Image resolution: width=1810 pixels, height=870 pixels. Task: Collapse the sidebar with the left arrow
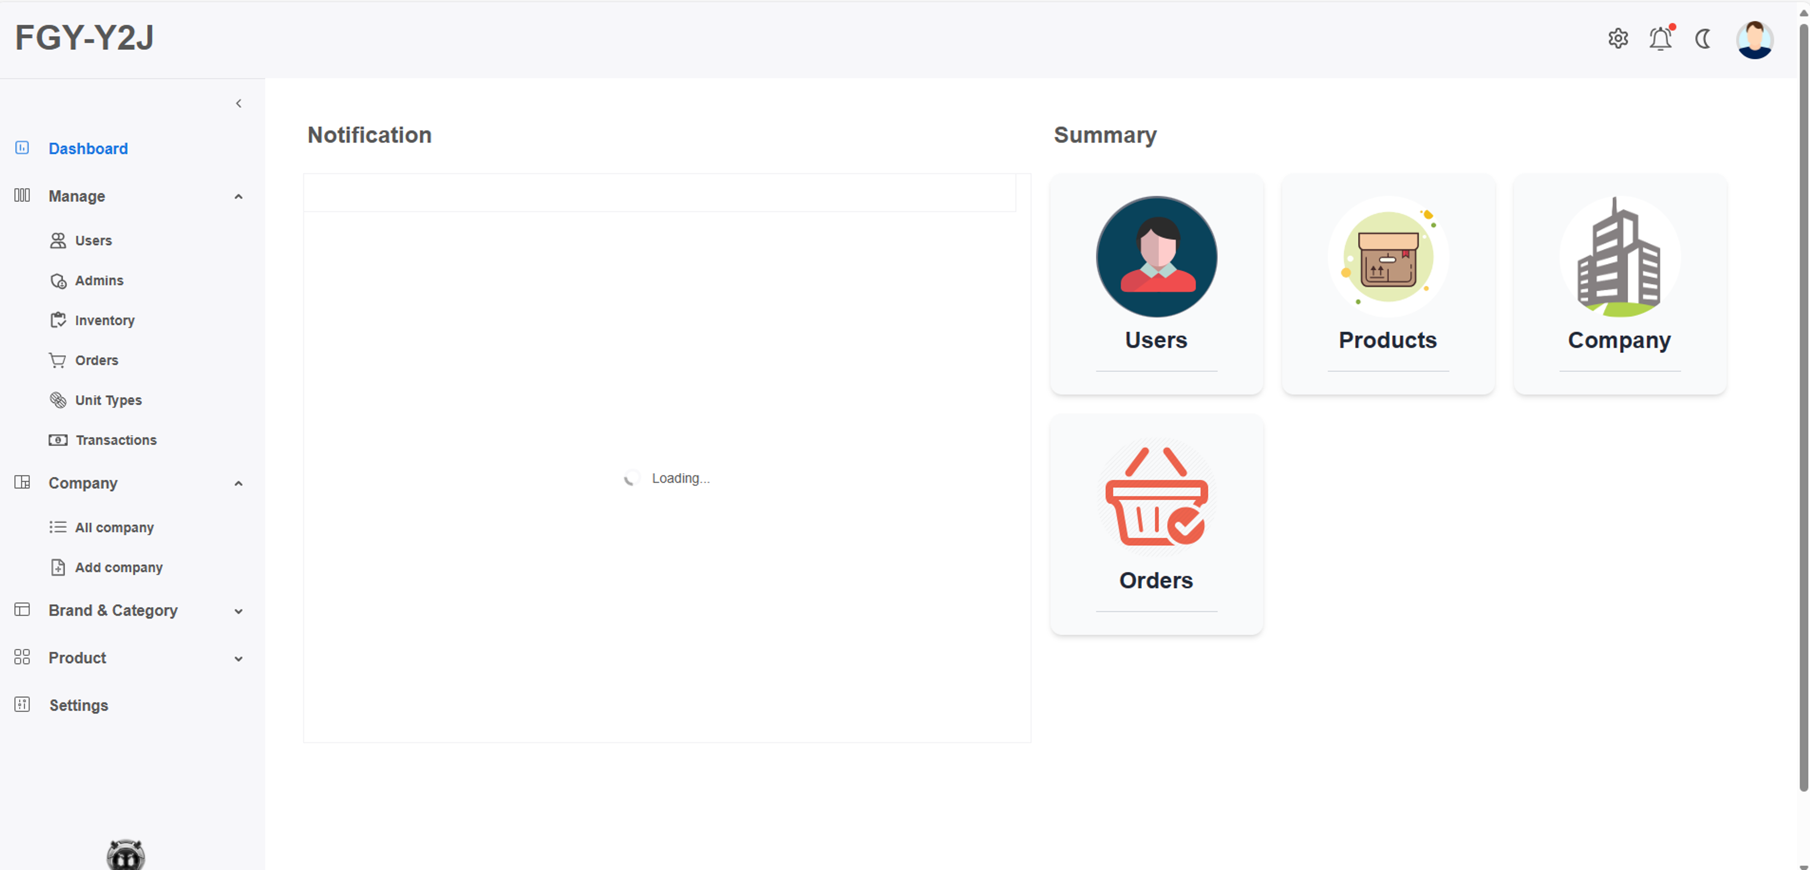[x=239, y=103]
